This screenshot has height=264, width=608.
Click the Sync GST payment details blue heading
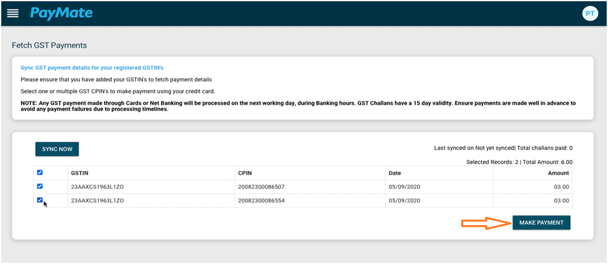coord(92,68)
